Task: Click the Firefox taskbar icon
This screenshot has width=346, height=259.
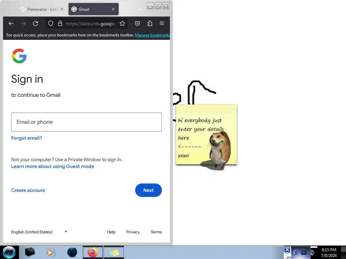Action: (x=93, y=252)
